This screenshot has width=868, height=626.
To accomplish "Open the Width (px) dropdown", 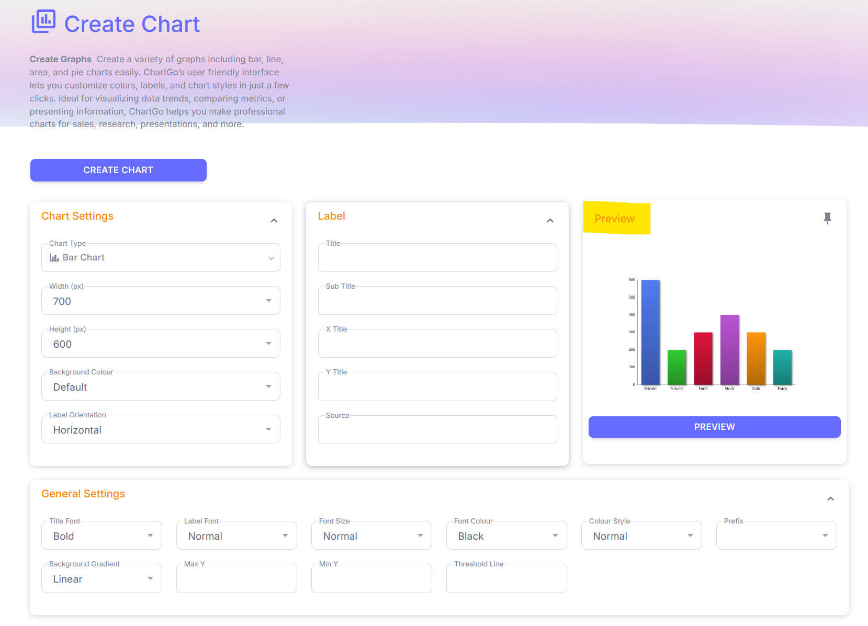I will [x=161, y=301].
